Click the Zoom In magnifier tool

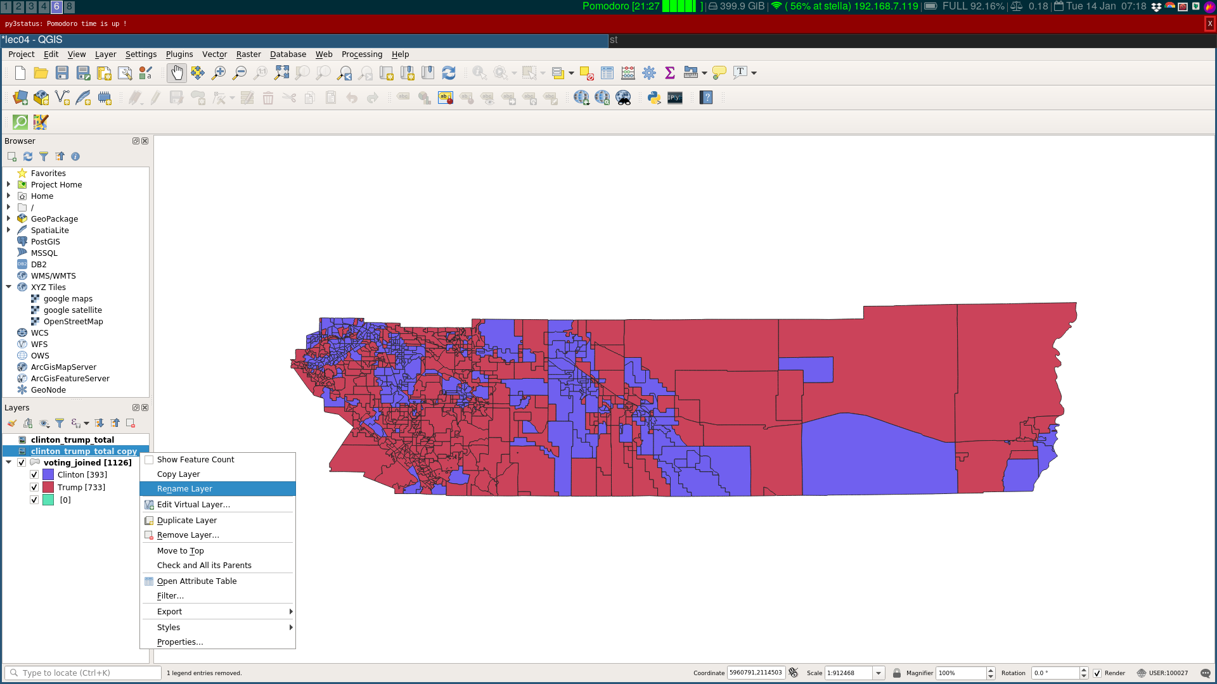point(219,73)
